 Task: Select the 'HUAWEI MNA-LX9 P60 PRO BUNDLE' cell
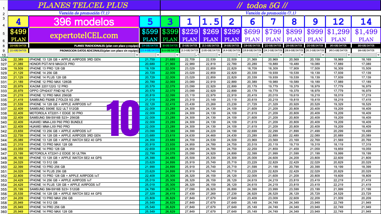pyautogui.click(x=84, y=122)
